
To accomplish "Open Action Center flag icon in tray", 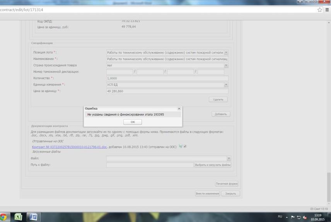I will click(293, 217).
